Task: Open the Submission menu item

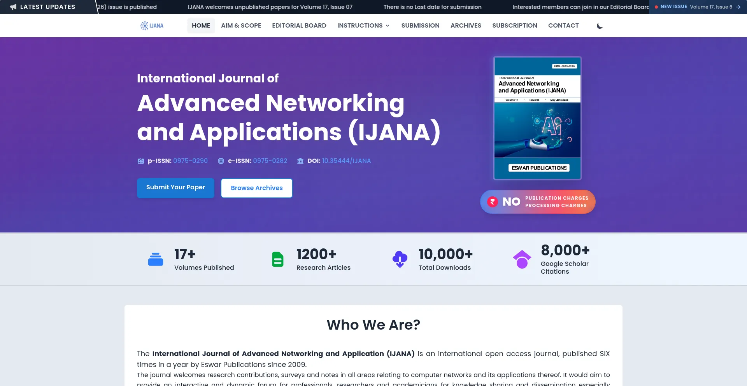Action: coord(421,26)
